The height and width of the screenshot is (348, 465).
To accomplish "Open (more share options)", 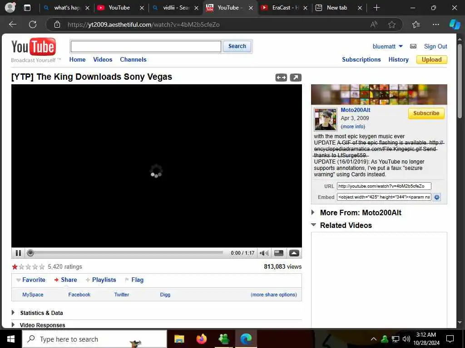I will tap(274, 295).
